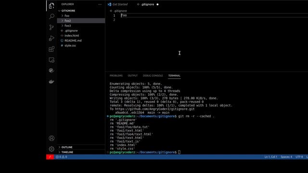Image resolution: width=308 pixels, height=173 pixels.
Task: Select the TERMINAL panel tab
Action: pyautogui.click(x=174, y=75)
